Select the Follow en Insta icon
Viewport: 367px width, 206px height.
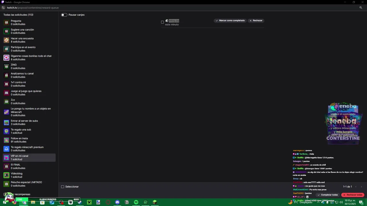point(6,140)
